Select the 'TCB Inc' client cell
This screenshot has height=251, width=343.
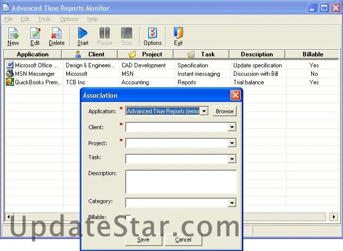pos(76,82)
